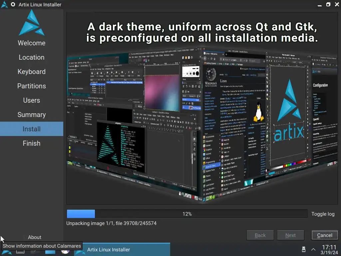Select the highlighted Install step
This screenshot has height=256, width=341.
[x=32, y=129]
